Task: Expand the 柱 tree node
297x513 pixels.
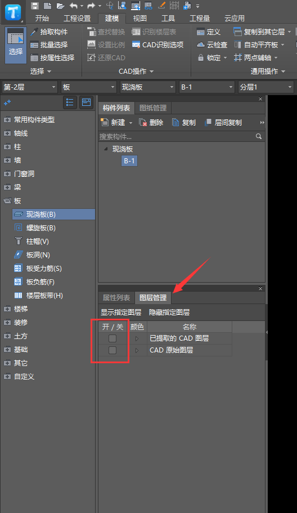Action: [x=7, y=147]
